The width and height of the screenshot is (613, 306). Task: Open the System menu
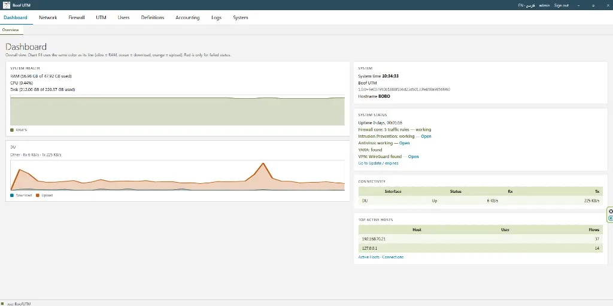tap(241, 17)
